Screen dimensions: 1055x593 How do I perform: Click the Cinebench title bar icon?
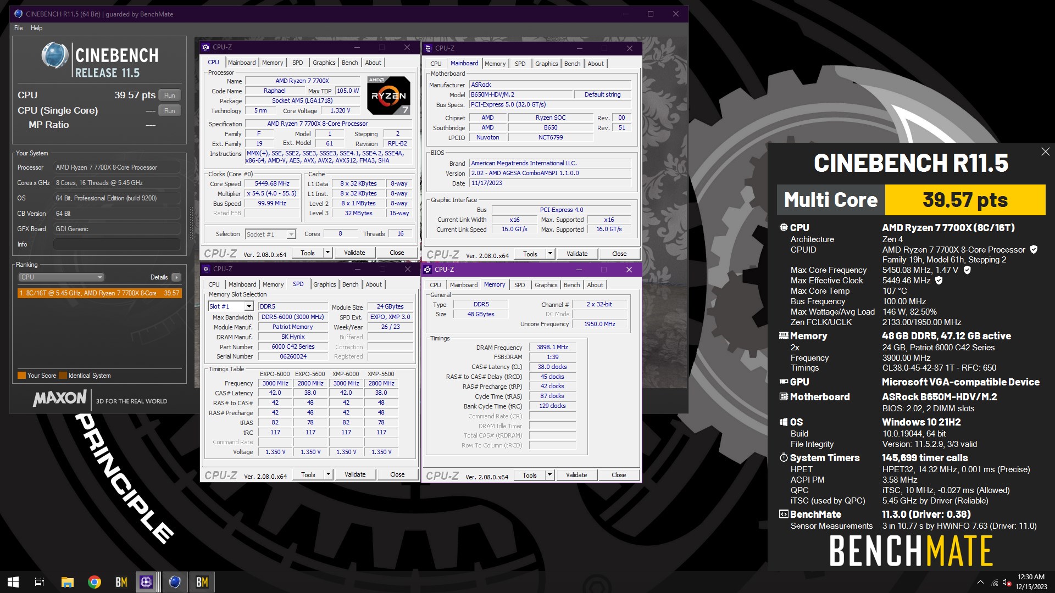pos(18,14)
